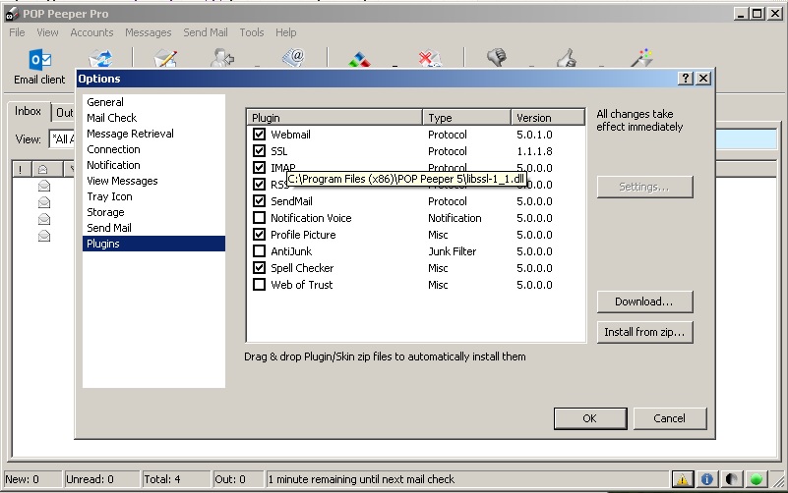
Task: Click version value 5.0.1.0
Action: pyautogui.click(x=534, y=135)
